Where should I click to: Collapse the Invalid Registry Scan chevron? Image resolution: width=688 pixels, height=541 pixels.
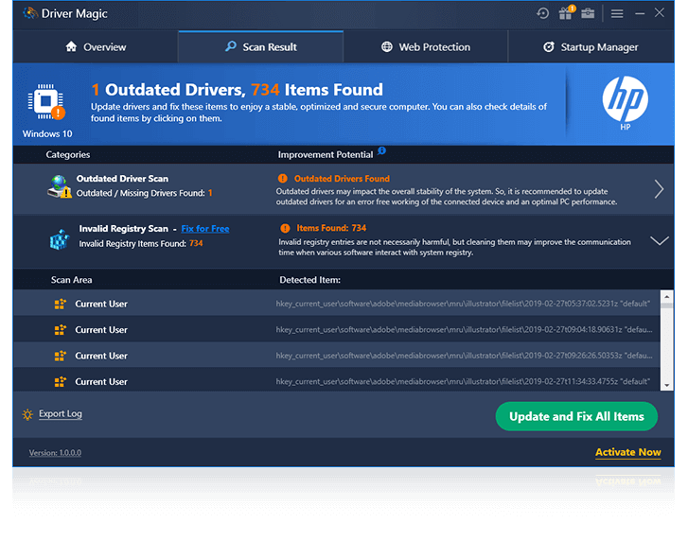coord(659,240)
